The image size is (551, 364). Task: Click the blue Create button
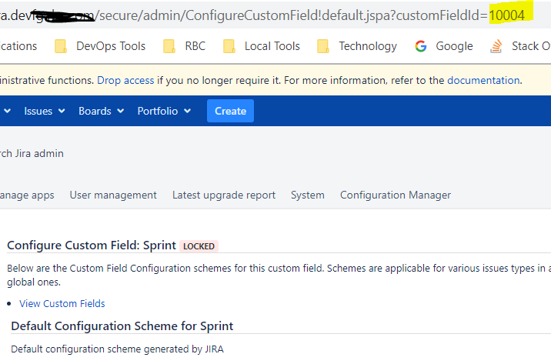(x=230, y=111)
